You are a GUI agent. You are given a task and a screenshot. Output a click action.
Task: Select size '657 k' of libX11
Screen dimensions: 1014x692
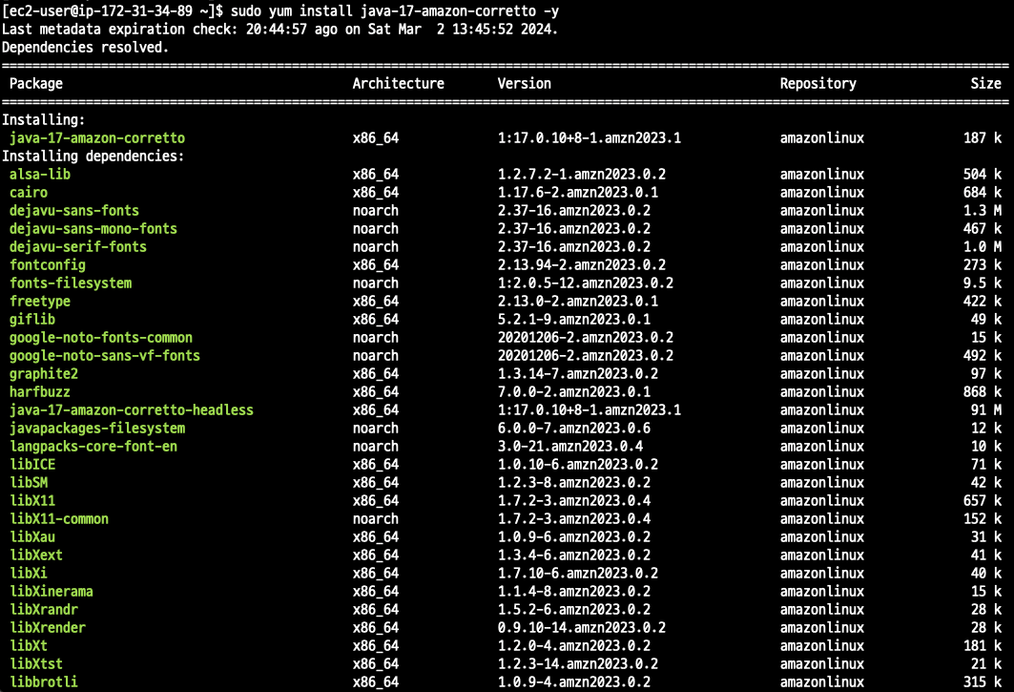983,500
